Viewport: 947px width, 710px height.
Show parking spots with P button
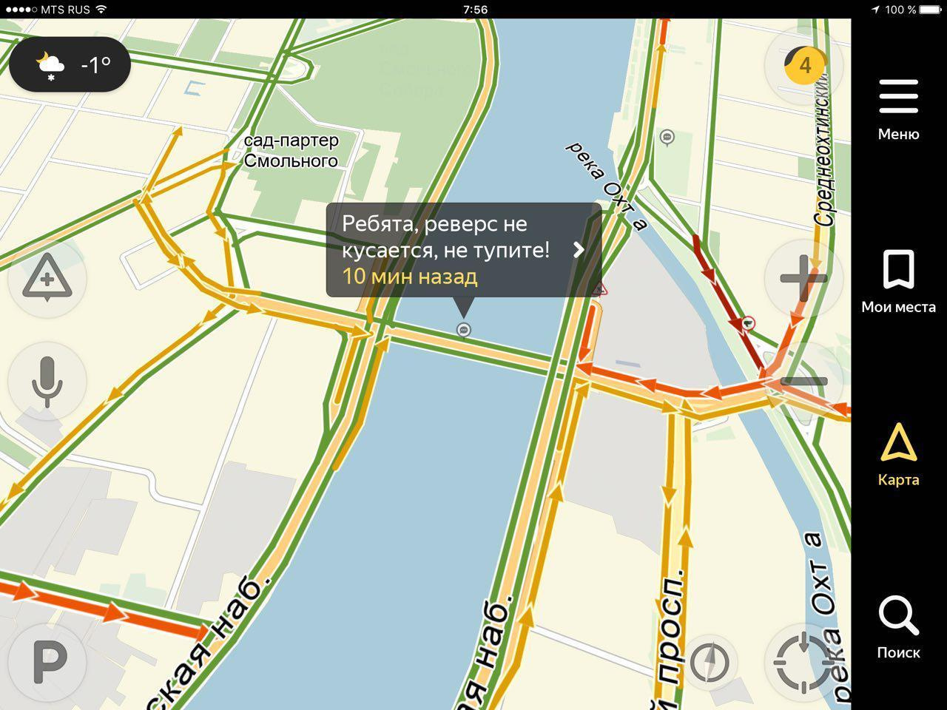point(48,663)
